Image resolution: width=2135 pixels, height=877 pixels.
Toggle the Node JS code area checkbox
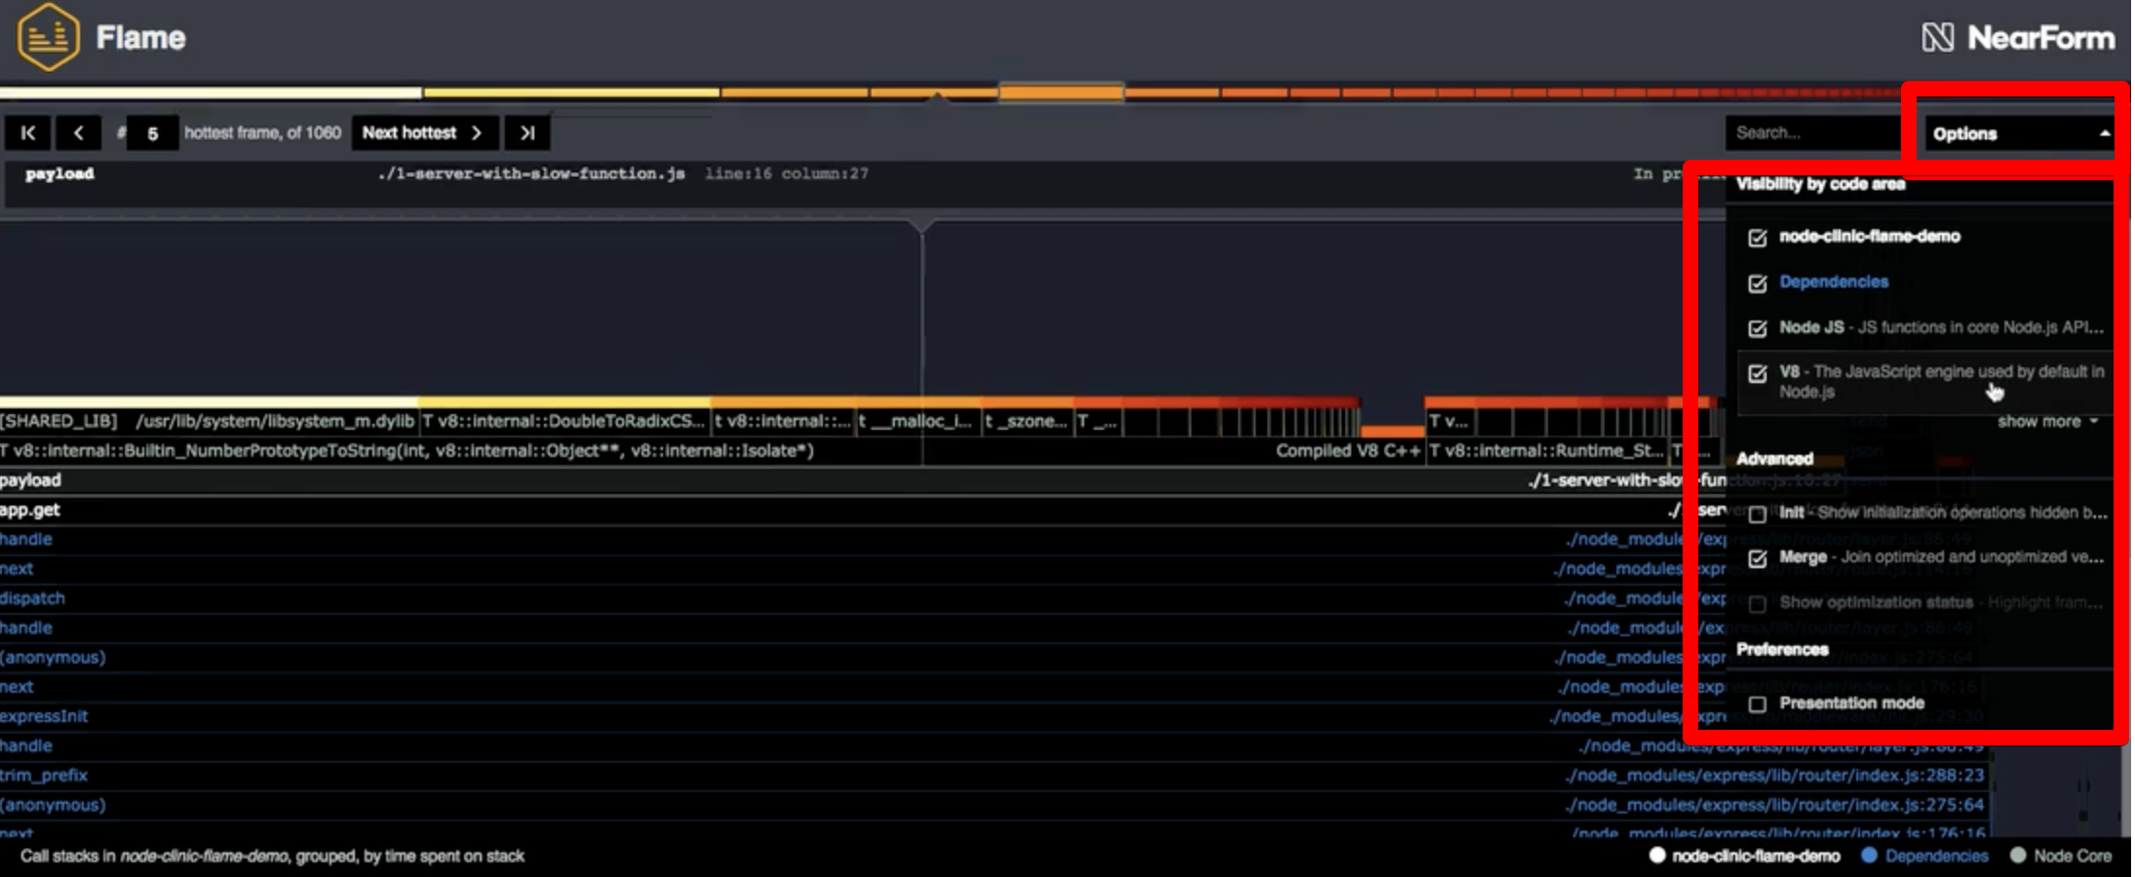coord(1758,328)
